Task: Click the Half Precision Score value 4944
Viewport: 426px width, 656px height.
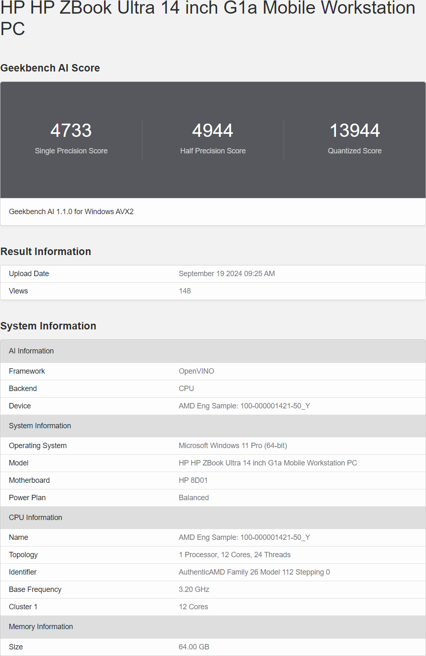Action: click(x=213, y=131)
